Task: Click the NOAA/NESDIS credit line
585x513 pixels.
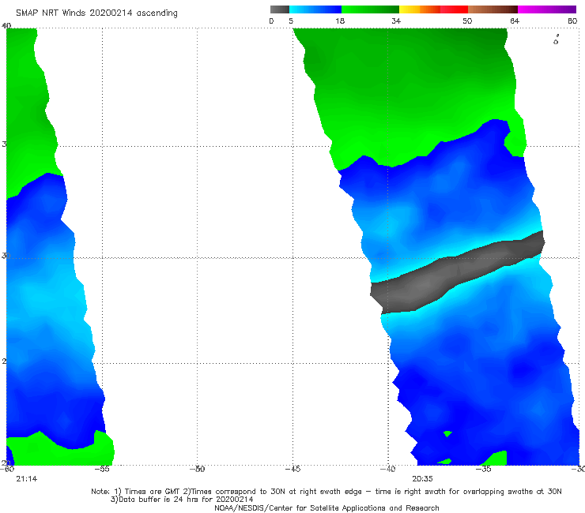Action: tap(326, 507)
